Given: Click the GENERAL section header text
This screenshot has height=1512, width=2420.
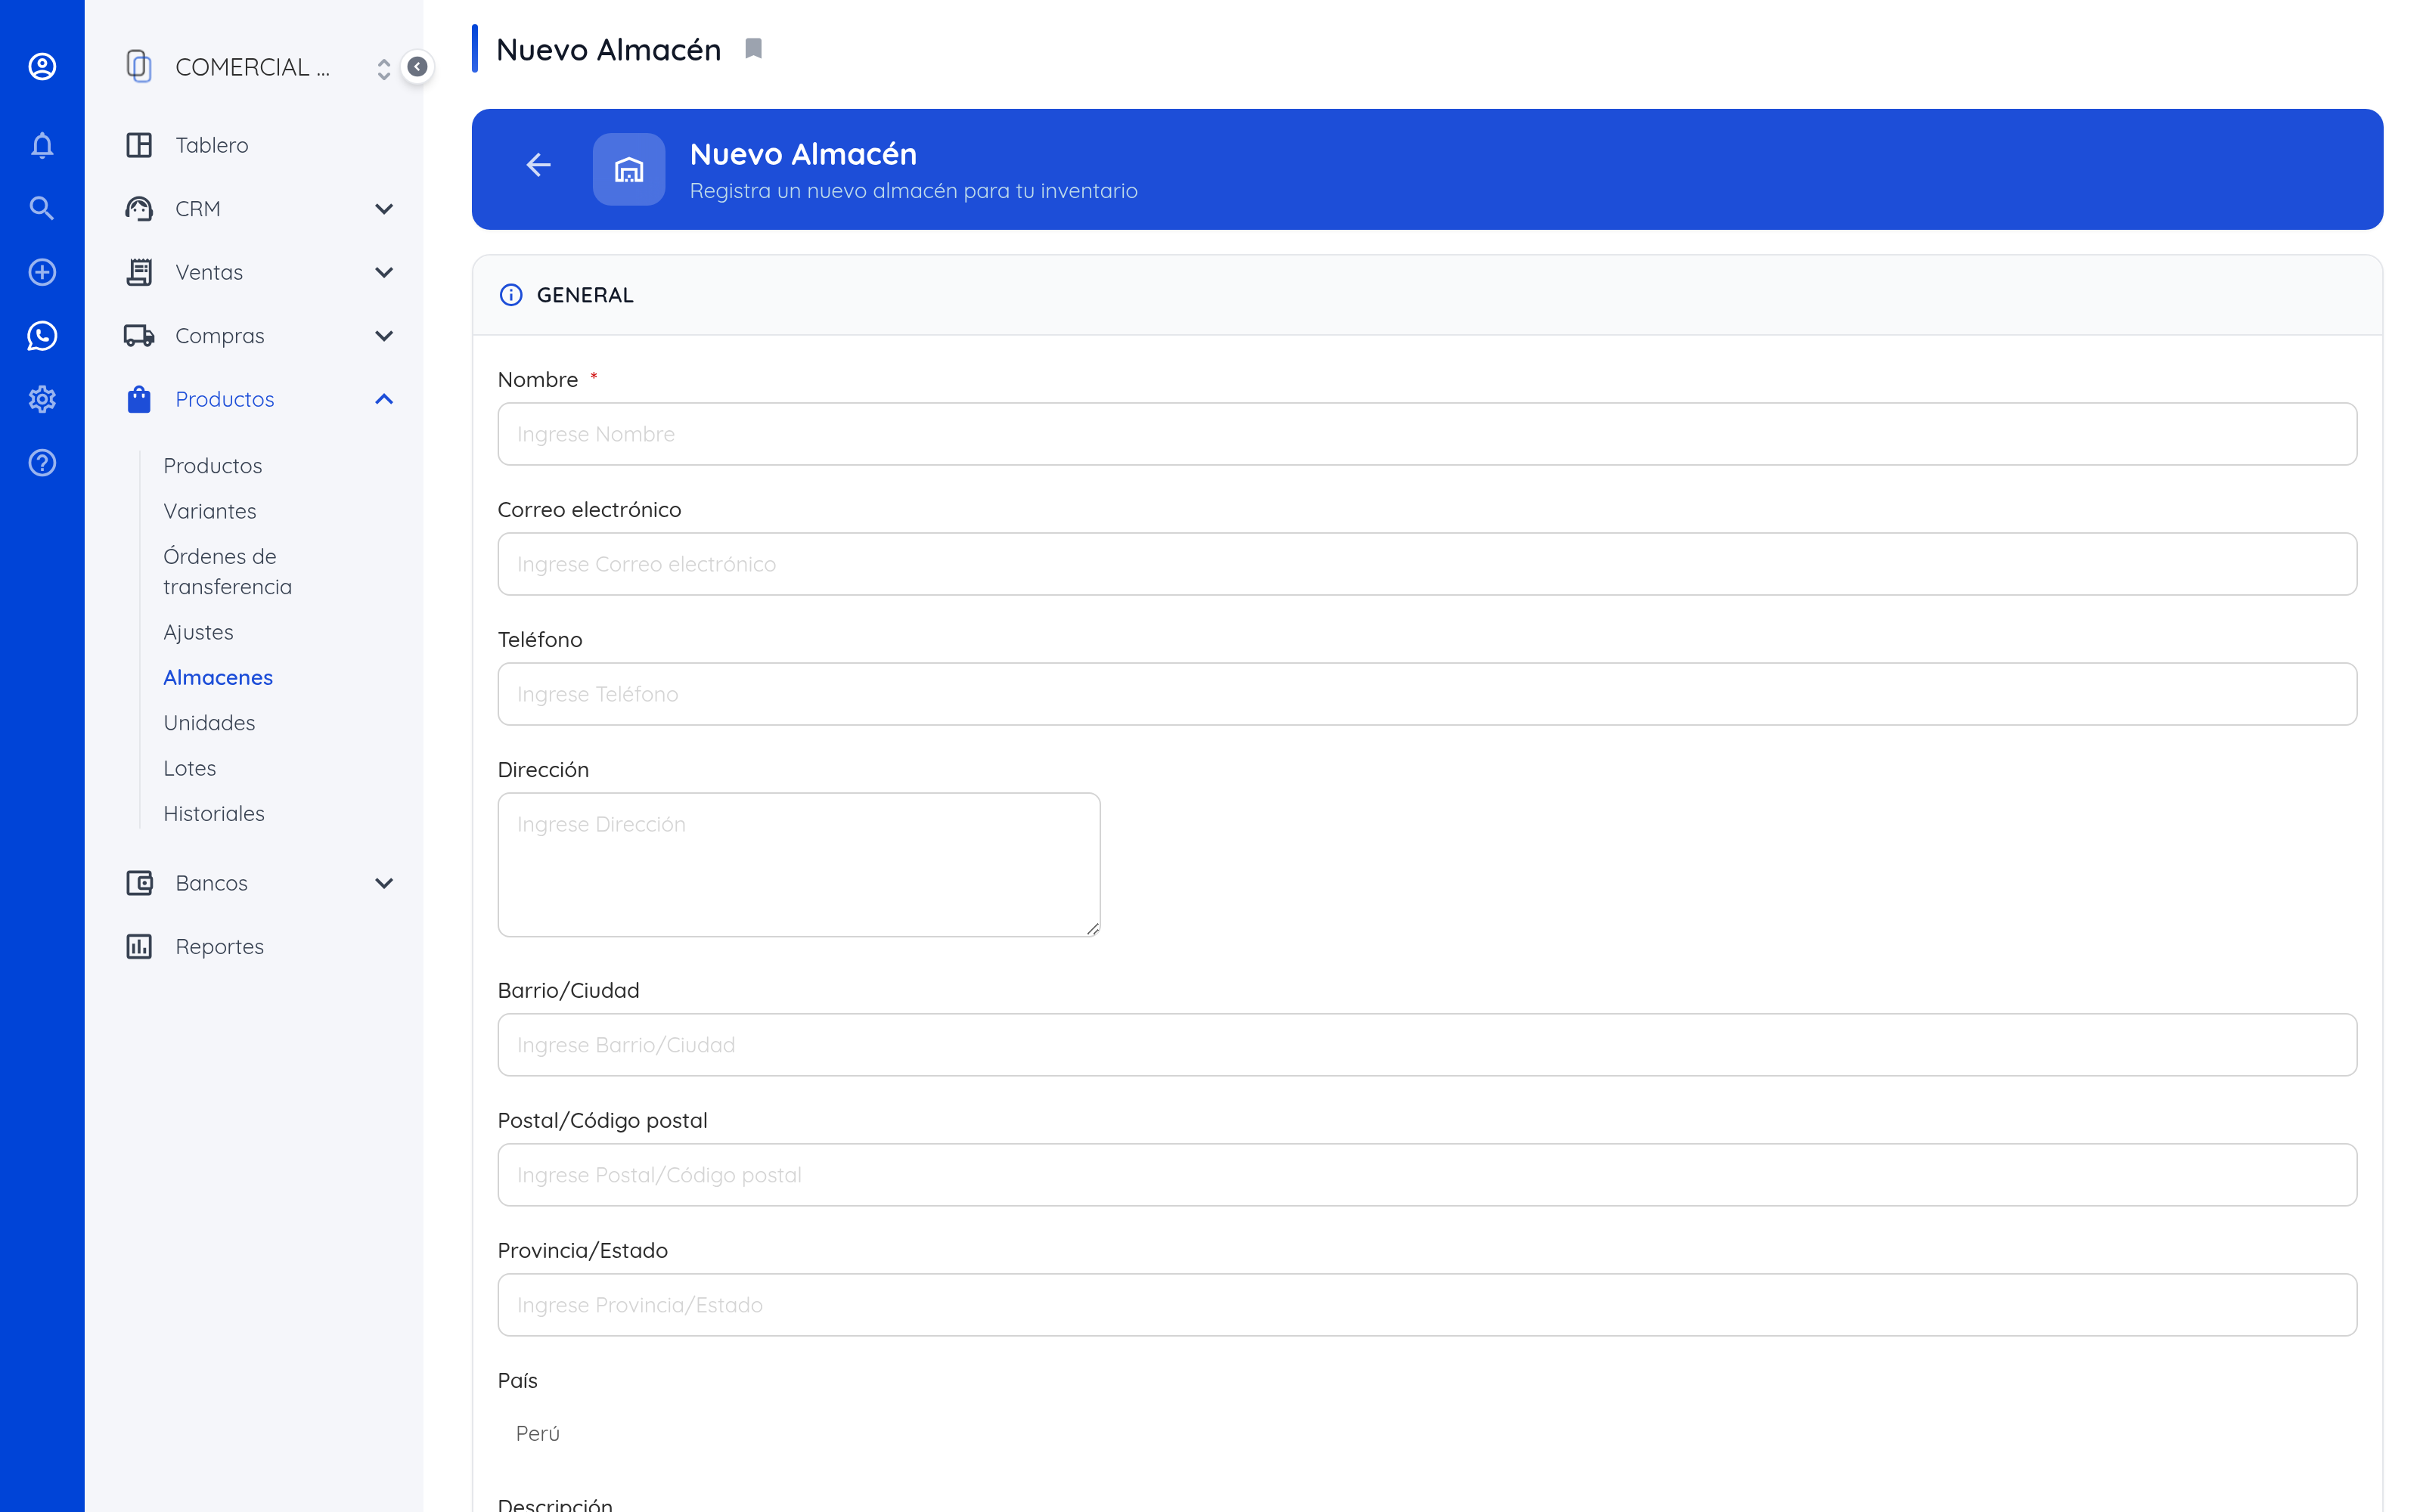Looking at the screenshot, I should click(585, 295).
